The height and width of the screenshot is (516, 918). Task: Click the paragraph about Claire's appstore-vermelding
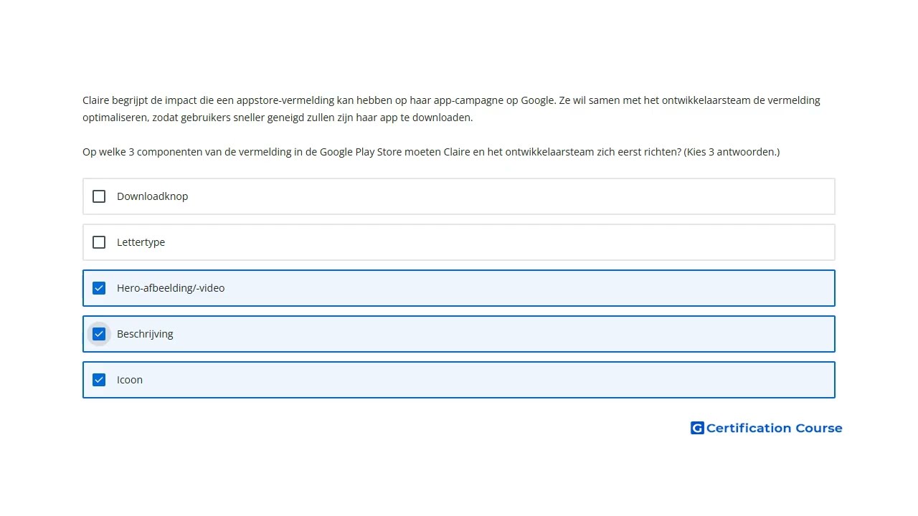[451, 109]
